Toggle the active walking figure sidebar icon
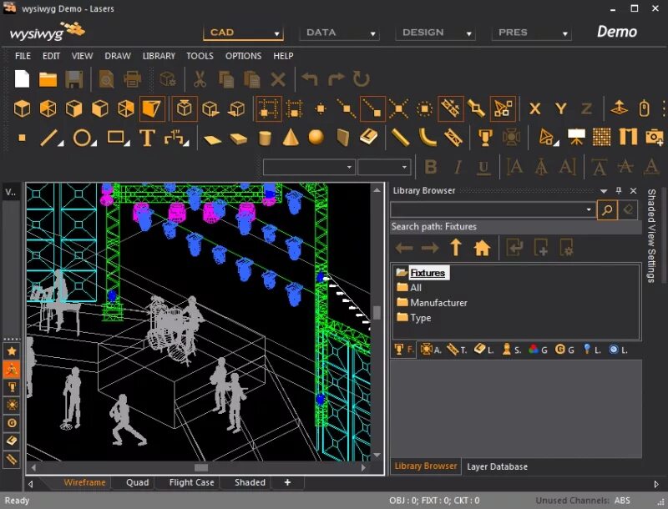The height and width of the screenshot is (509, 668). point(12,369)
